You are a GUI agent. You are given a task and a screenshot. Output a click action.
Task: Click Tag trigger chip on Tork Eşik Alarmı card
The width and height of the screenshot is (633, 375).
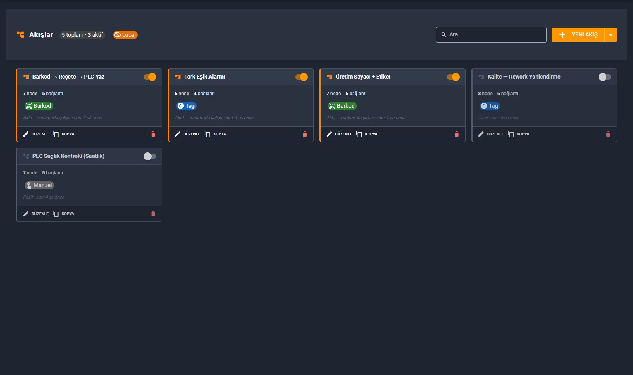[186, 106]
